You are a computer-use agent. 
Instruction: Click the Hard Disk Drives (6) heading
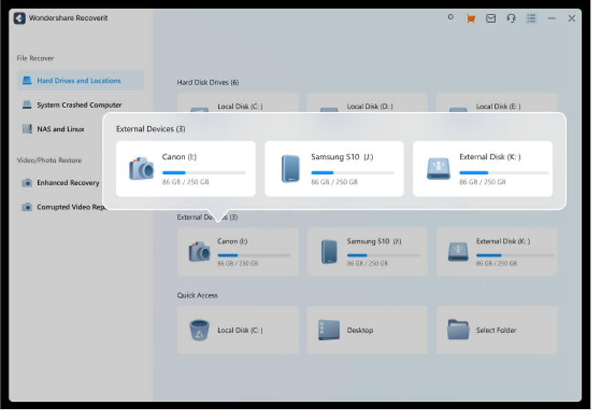tap(208, 83)
